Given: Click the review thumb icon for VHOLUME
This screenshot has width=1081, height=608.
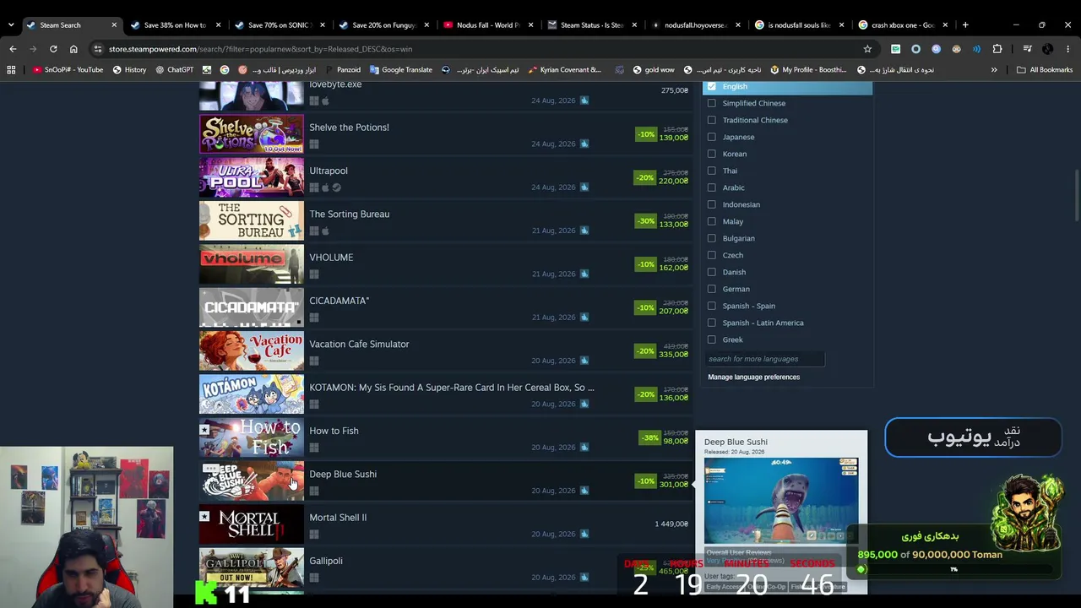Looking at the screenshot, I should click(x=584, y=274).
